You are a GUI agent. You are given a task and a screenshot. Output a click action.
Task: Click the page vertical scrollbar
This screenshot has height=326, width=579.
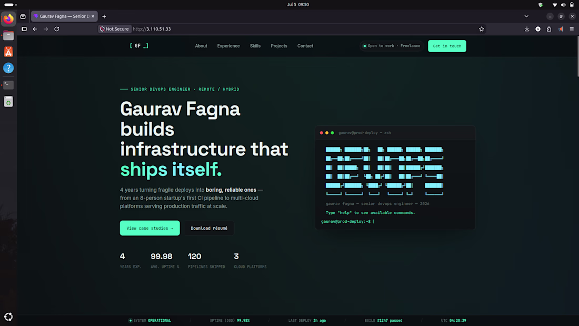coord(577,56)
